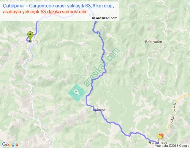Click the faded Çamaş label under the banner
The image size is (190, 148).
(95, 15)
